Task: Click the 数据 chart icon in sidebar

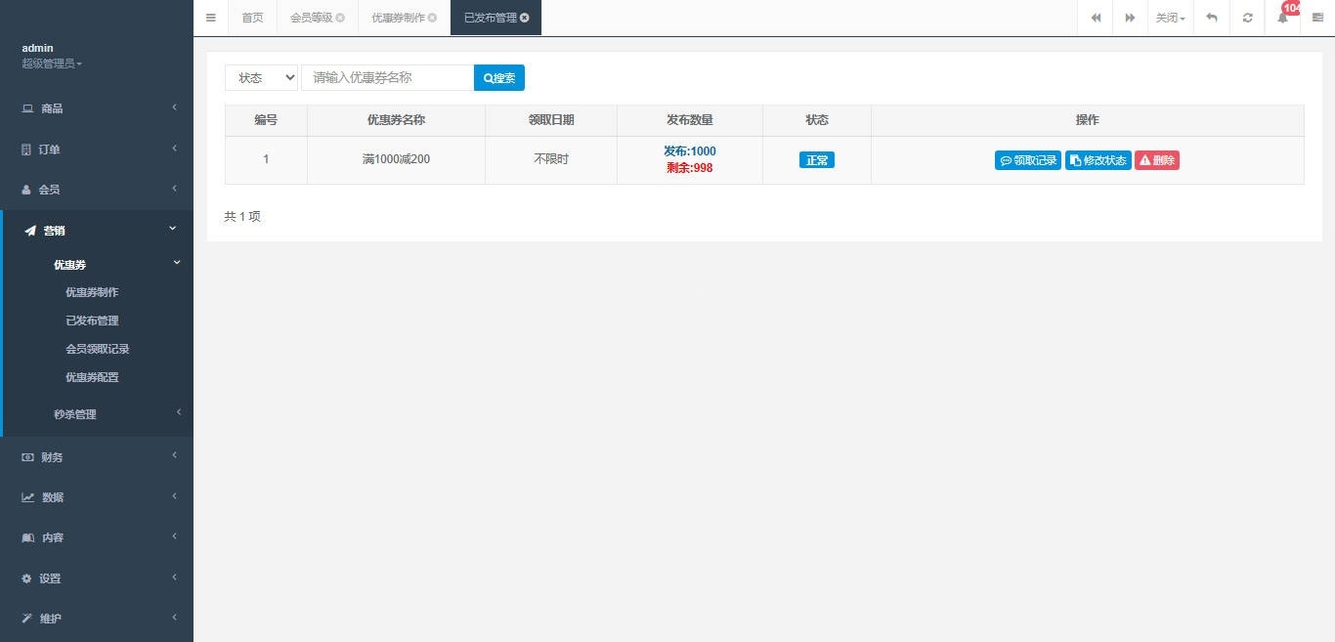Action: [27, 497]
